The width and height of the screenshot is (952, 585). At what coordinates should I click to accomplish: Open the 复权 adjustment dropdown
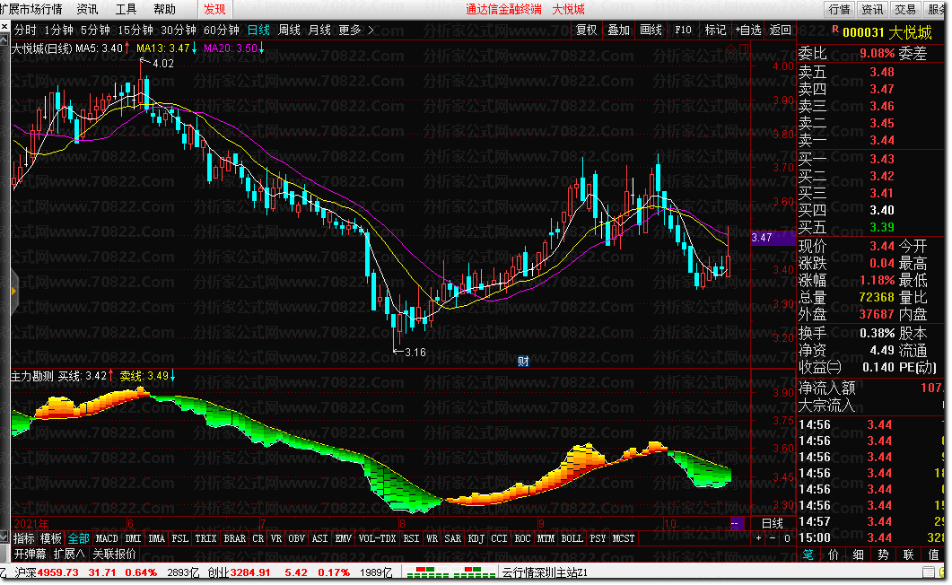tap(587, 30)
